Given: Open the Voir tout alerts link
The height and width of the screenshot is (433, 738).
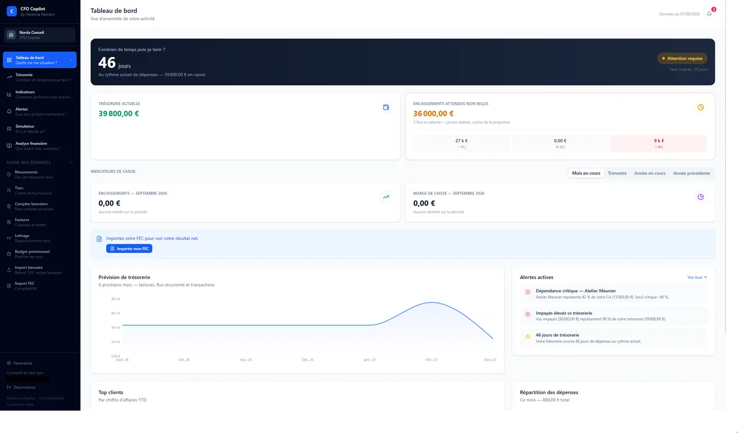Looking at the screenshot, I should pyautogui.click(x=697, y=277).
